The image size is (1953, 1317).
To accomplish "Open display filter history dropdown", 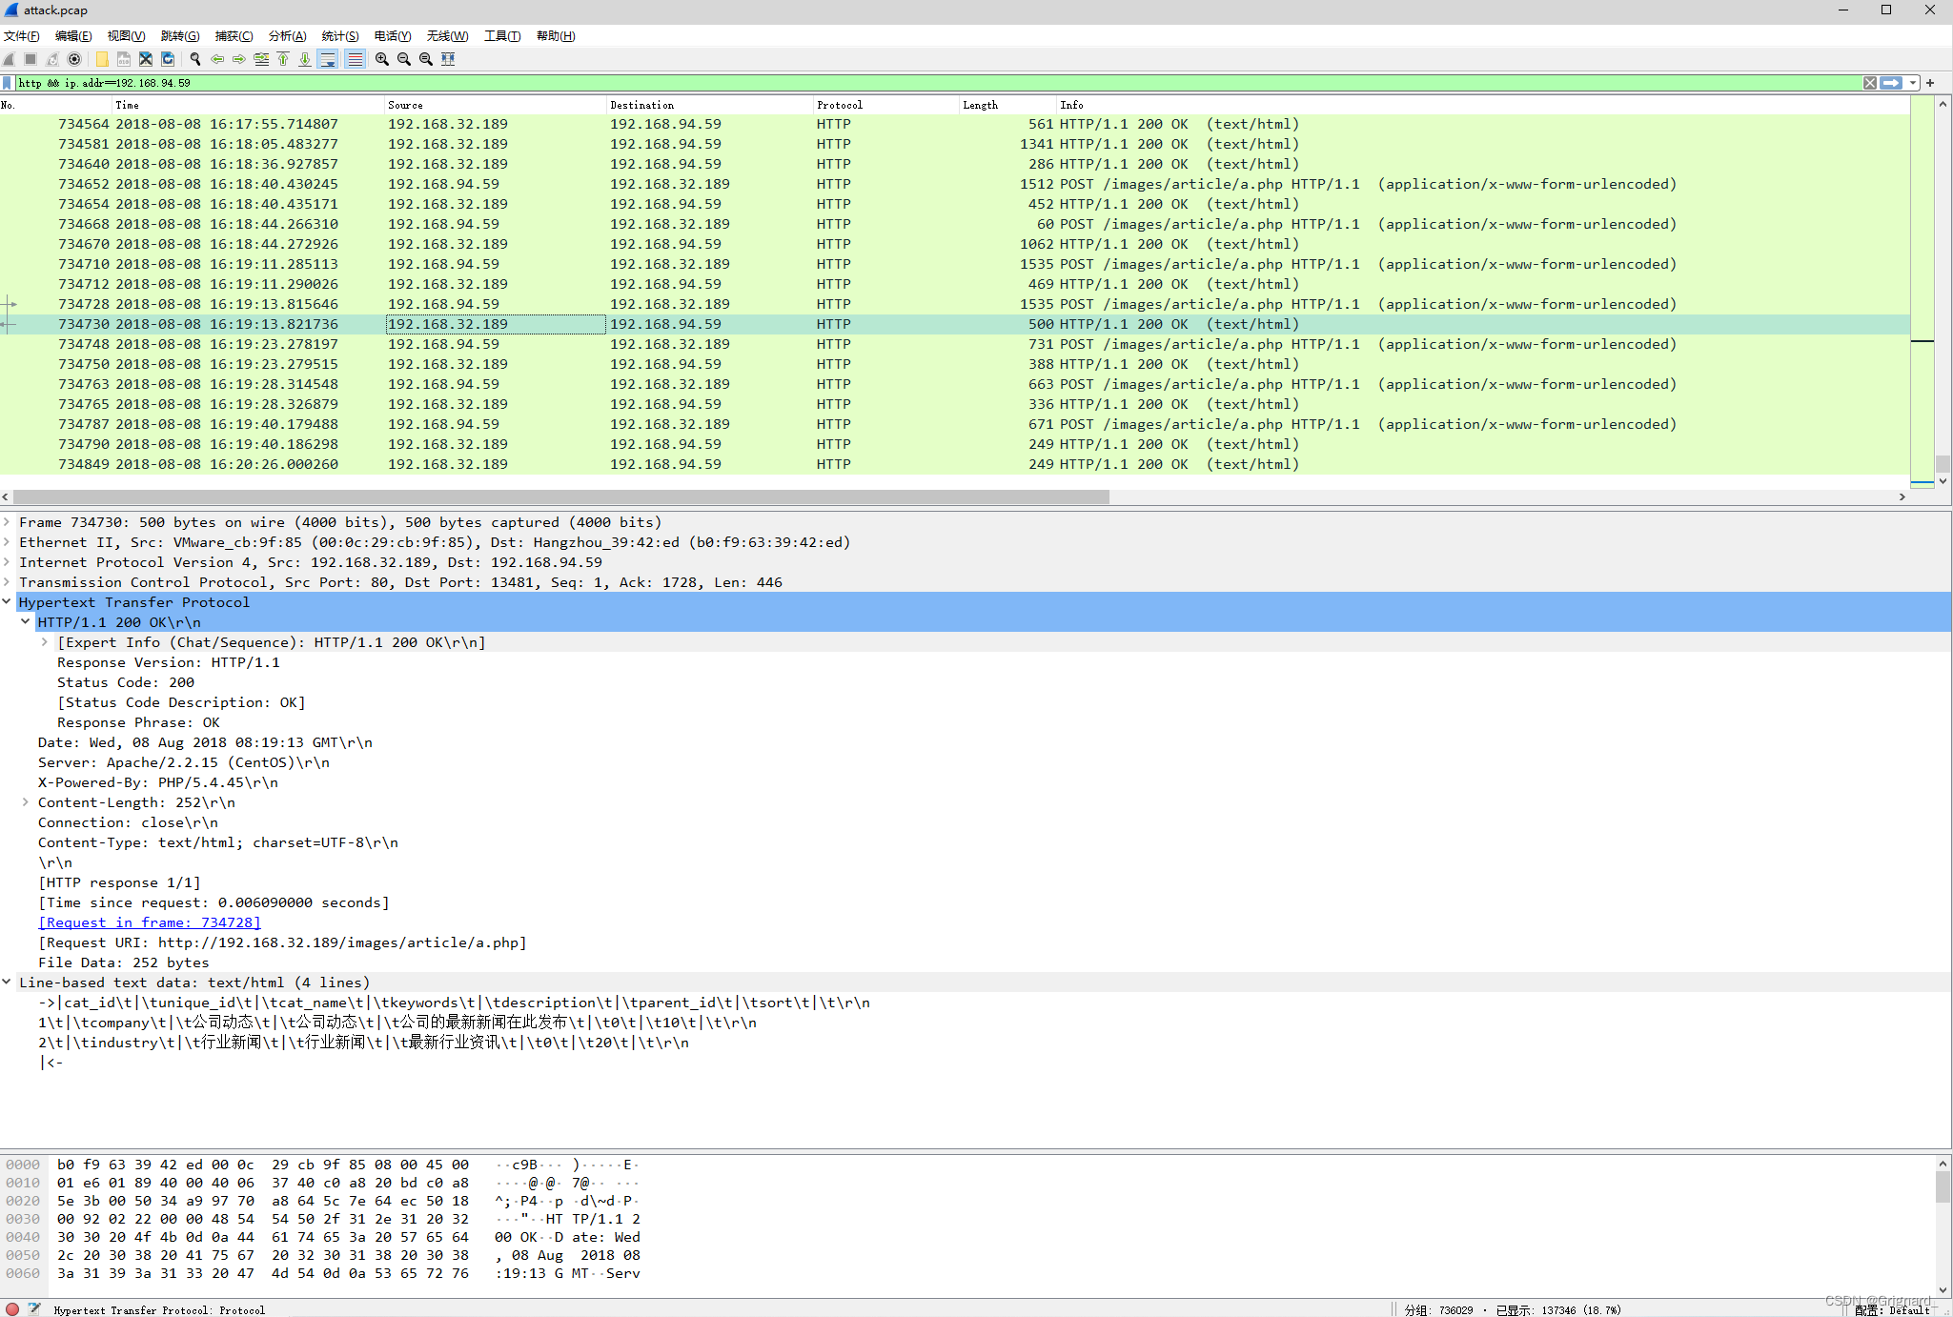I will click(1912, 83).
